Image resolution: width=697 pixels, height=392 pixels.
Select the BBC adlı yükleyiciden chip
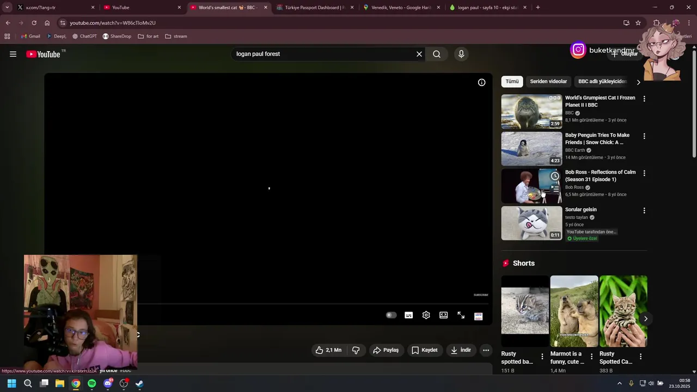(602, 82)
